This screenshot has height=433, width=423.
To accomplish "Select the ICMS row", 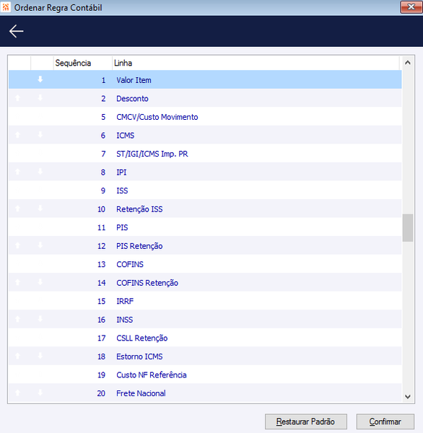I will pyautogui.click(x=205, y=135).
